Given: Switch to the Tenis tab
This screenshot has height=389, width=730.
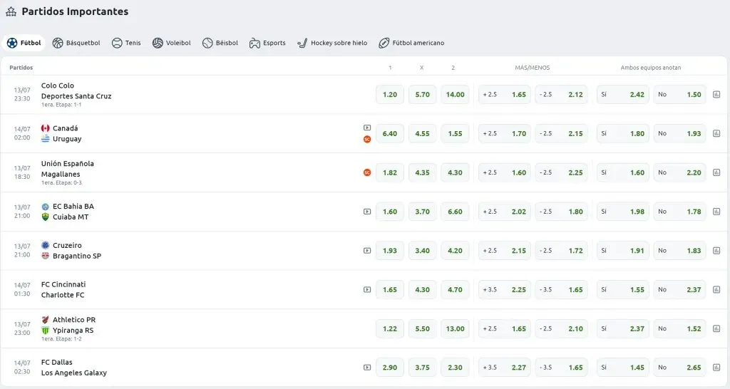Looking at the screenshot, I should coord(126,43).
